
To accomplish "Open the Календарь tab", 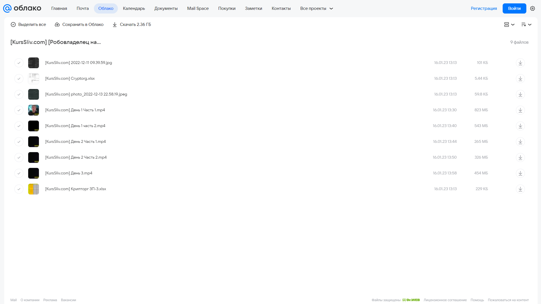I will (x=134, y=8).
